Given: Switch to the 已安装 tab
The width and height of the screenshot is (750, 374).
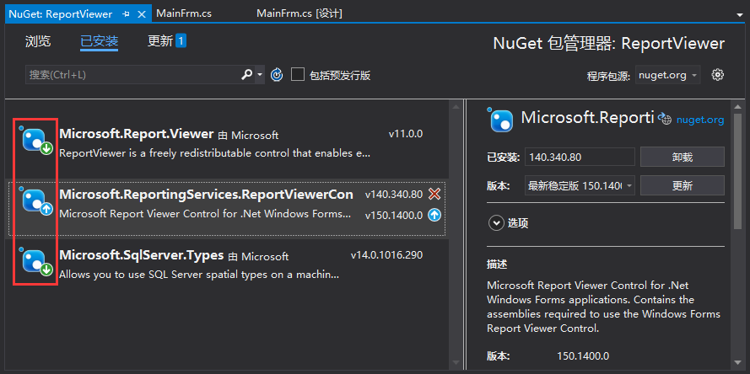Looking at the screenshot, I should (x=99, y=41).
